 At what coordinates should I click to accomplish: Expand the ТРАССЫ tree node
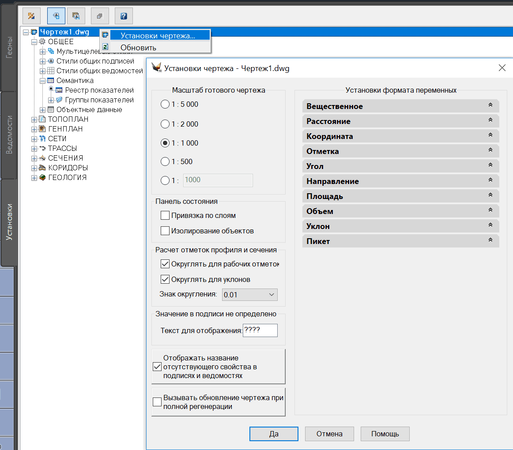point(34,148)
